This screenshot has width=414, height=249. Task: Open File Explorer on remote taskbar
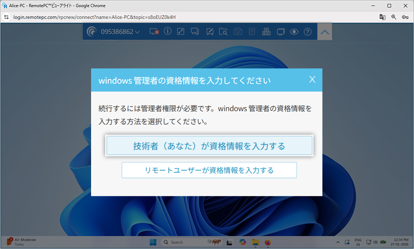pyautogui.click(x=255, y=242)
